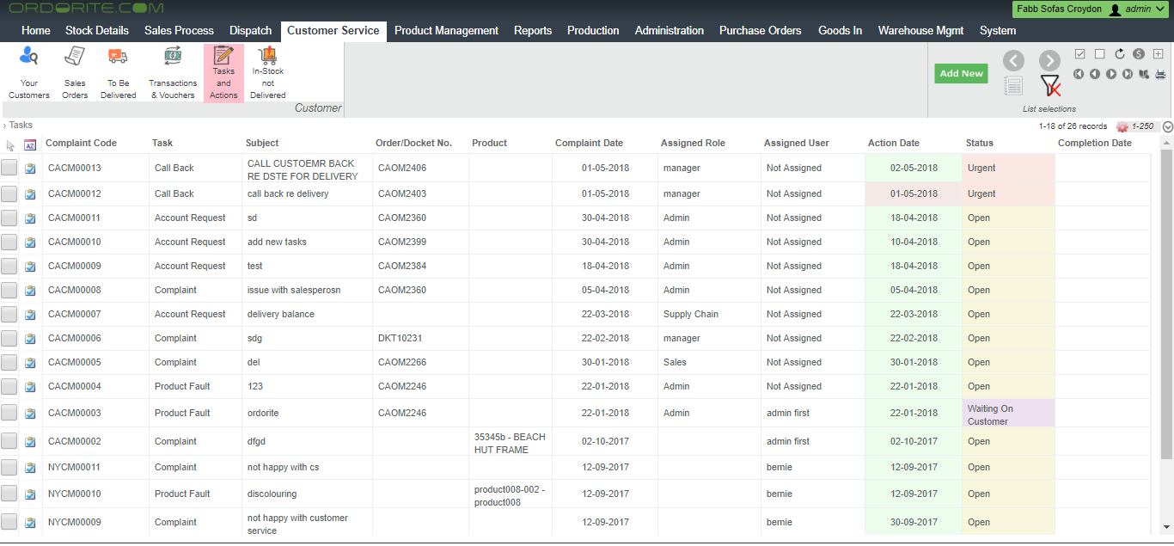Clear filters with the crossed funnel icon
Viewport: 1174px width, 546px height.
click(x=1049, y=85)
